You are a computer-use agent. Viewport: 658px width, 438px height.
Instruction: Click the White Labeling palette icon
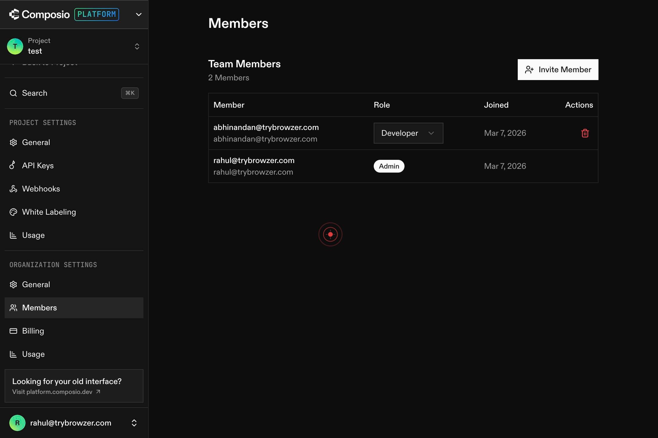[13, 212]
